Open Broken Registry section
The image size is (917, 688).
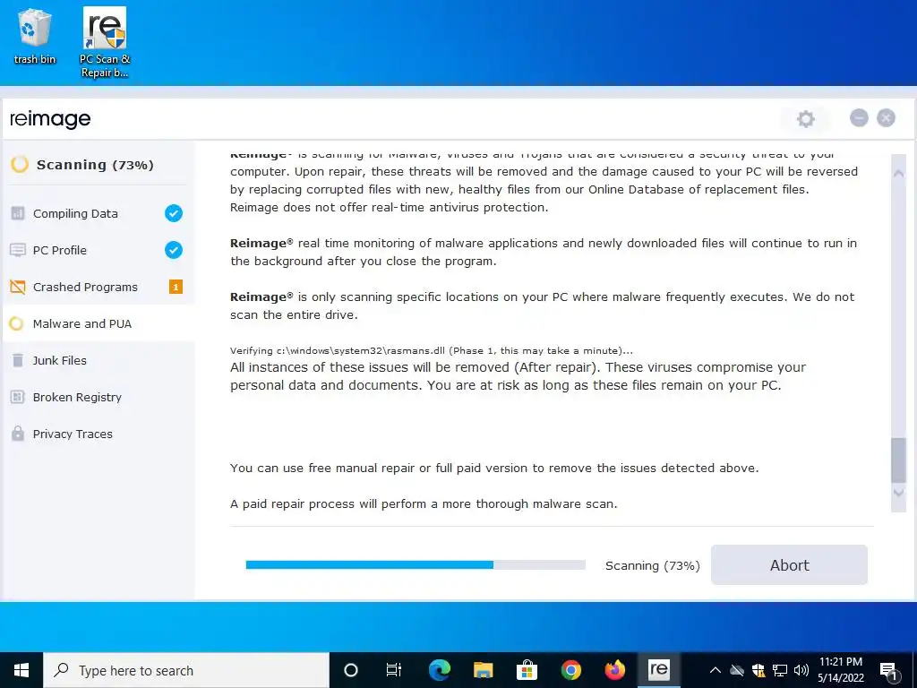point(99,397)
